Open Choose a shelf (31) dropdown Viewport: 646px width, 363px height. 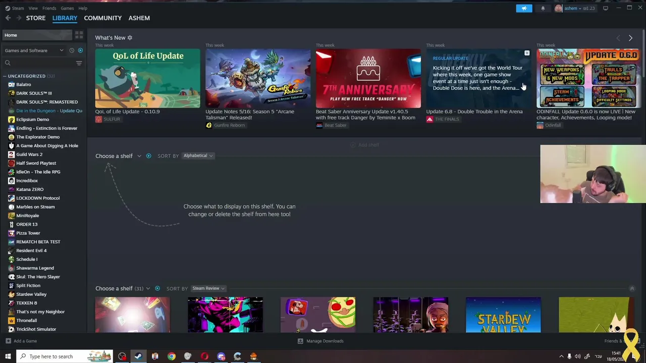123,288
